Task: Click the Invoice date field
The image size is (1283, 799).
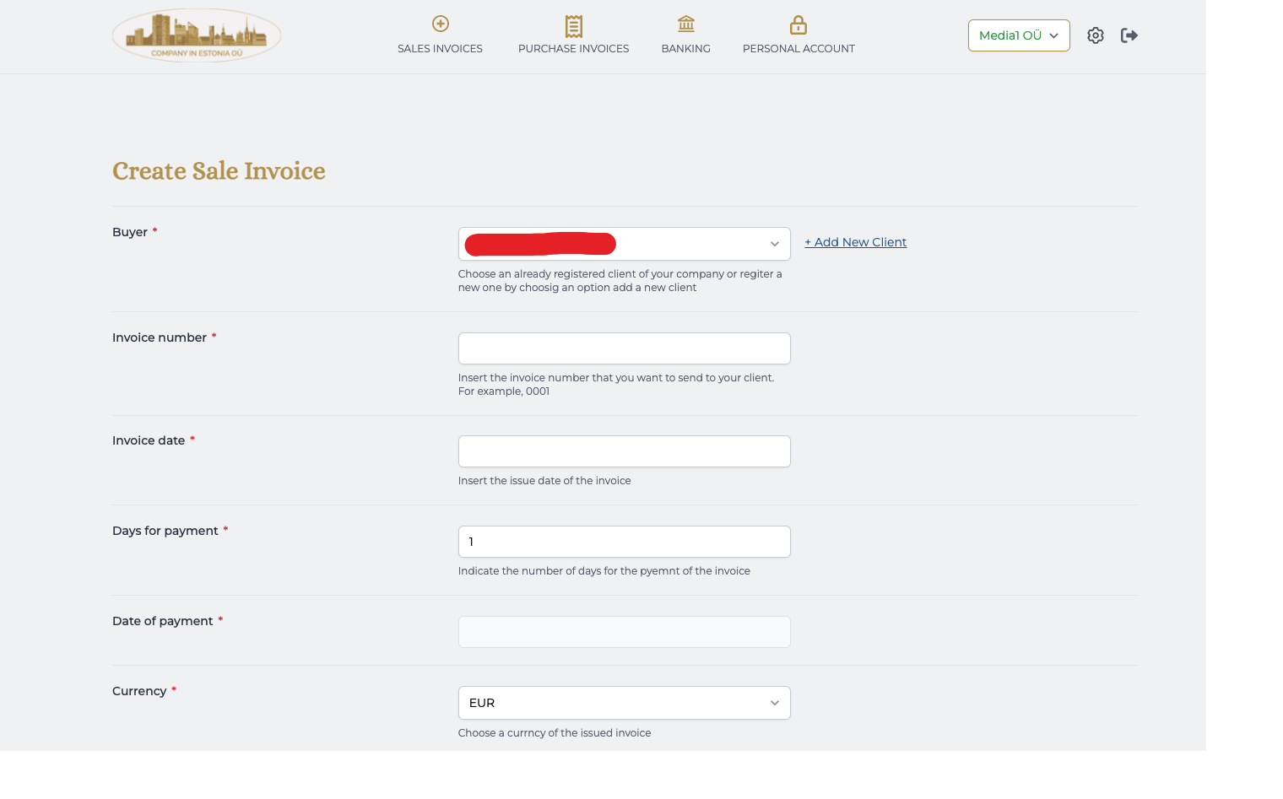Action: [x=624, y=451]
